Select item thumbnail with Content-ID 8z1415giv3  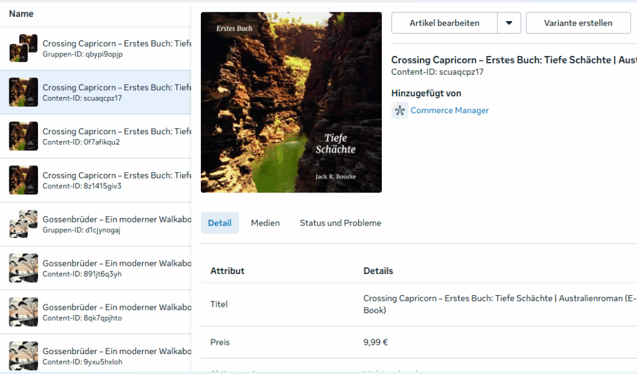coord(23,180)
